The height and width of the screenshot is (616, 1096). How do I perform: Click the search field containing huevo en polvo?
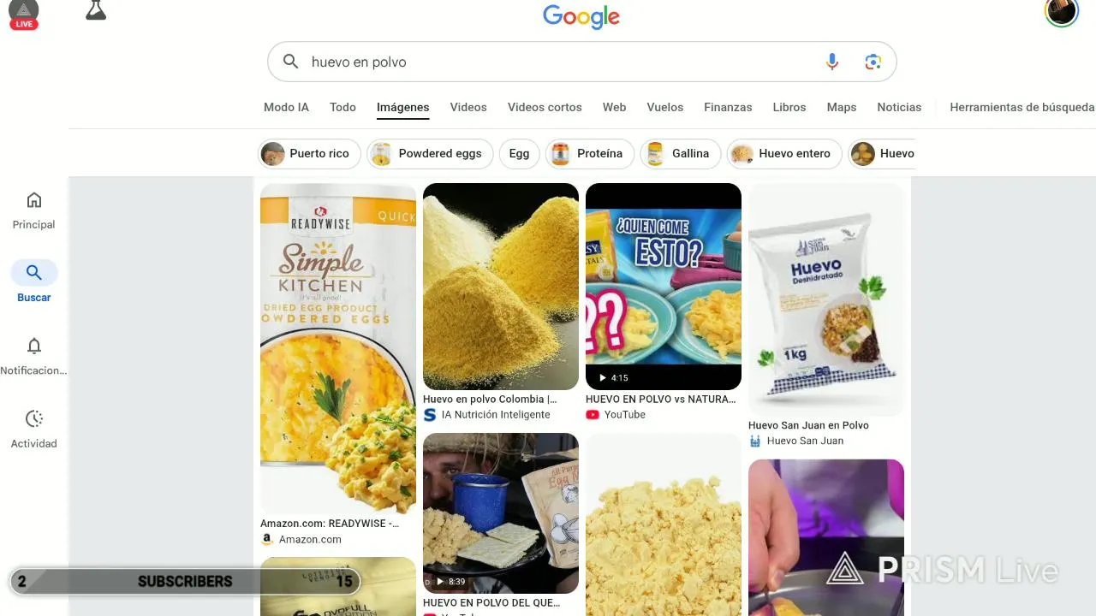(x=557, y=62)
